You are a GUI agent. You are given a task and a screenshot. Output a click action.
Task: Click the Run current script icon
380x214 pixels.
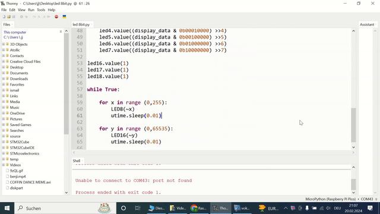21,17
